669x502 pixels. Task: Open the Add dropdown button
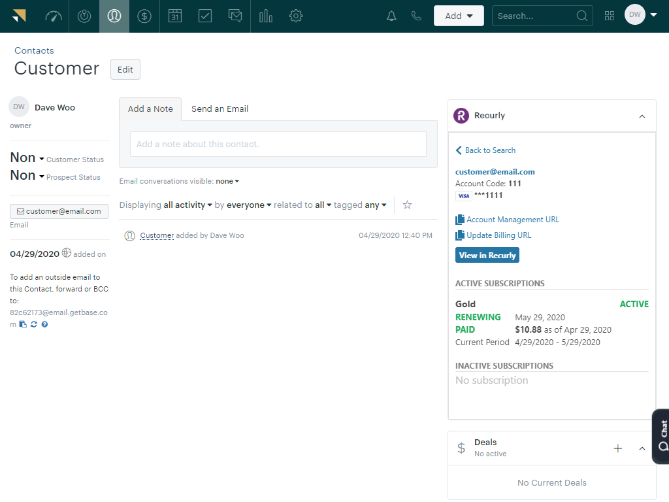(459, 16)
